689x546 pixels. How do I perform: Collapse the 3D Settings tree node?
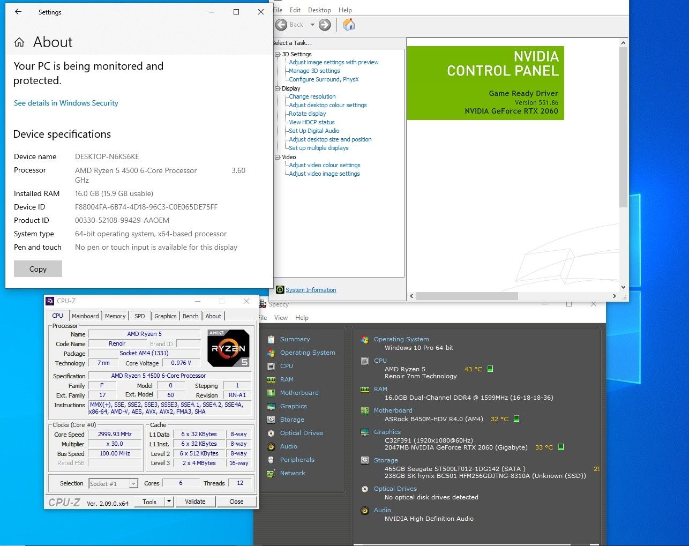coord(278,54)
